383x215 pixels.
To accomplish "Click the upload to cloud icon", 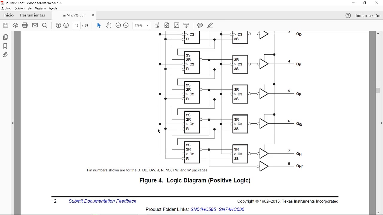I will [x=15, y=25].
